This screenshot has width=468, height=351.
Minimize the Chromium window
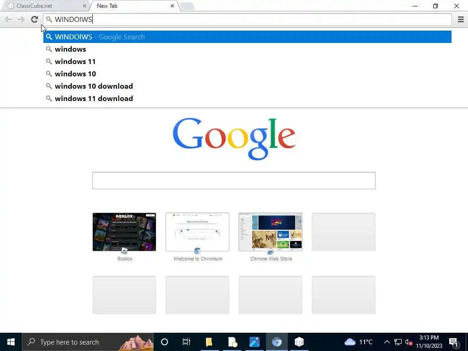[x=415, y=6]
